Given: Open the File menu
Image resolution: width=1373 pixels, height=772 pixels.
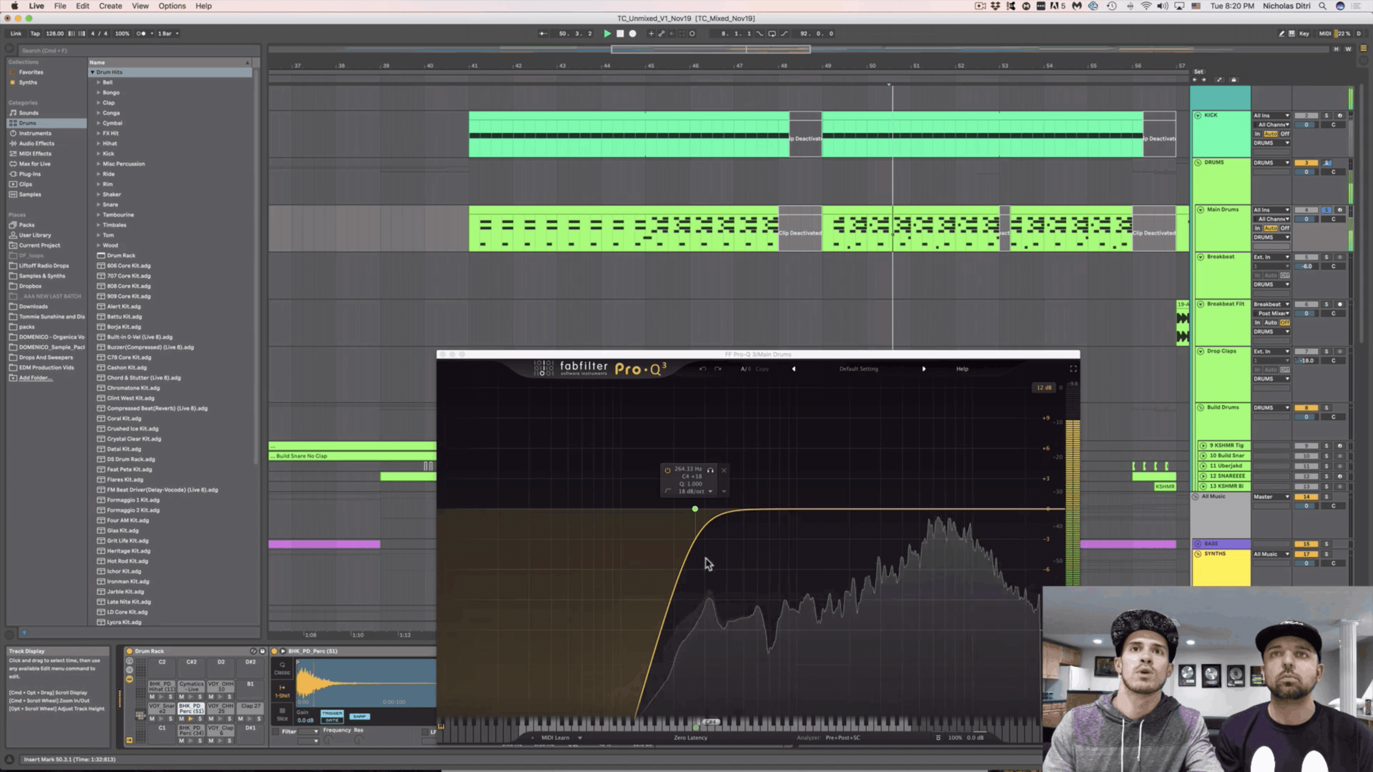Looking at the screenshot, I should coord(60,6).
